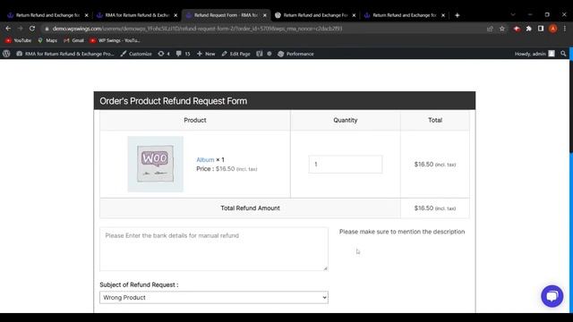
Task: Click the browser back arrow
Action: point(8,29)
